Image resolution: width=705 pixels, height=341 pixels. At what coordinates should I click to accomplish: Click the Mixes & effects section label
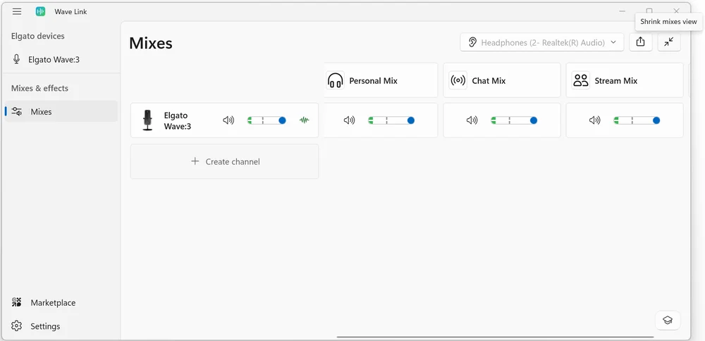click(39, 88)
